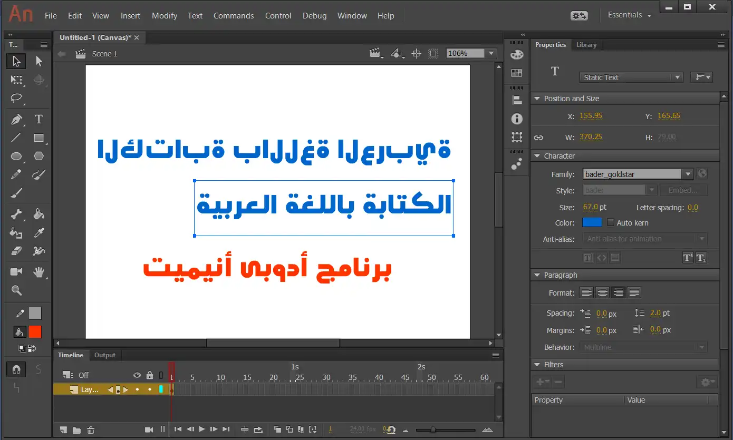Image resolution: width=733 pixels, height=440 pixels.
Task: Collapse the Position and Size section
Action: click(x=537, y=99)
